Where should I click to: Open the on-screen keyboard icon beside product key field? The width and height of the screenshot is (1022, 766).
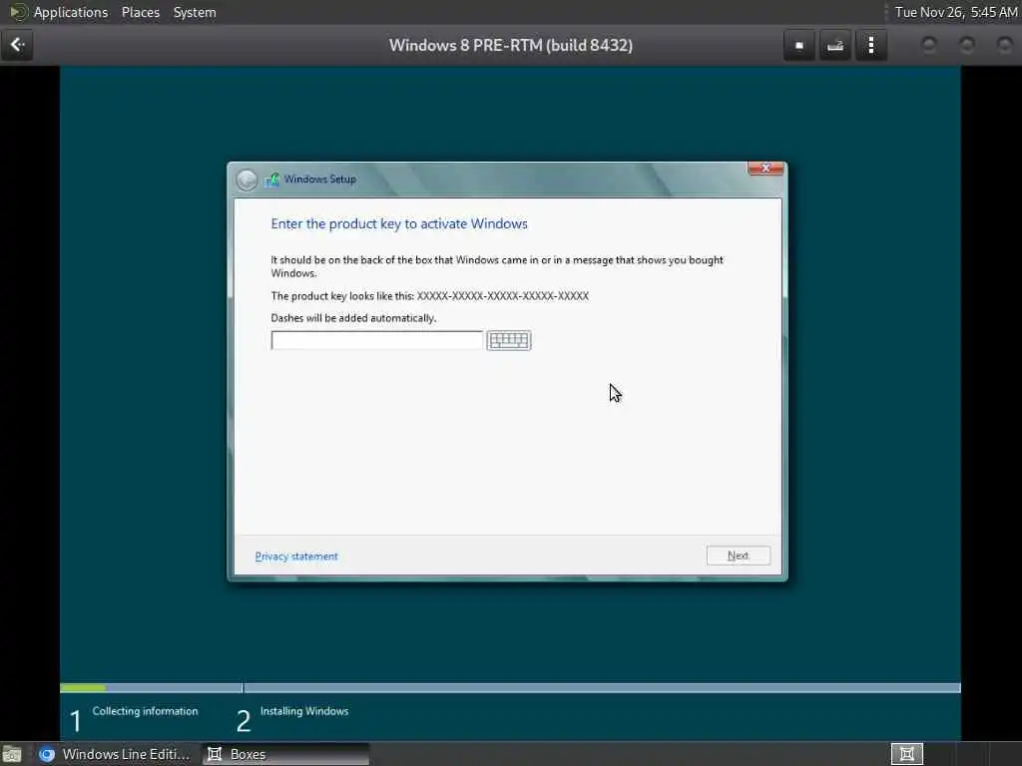point(509,340)
